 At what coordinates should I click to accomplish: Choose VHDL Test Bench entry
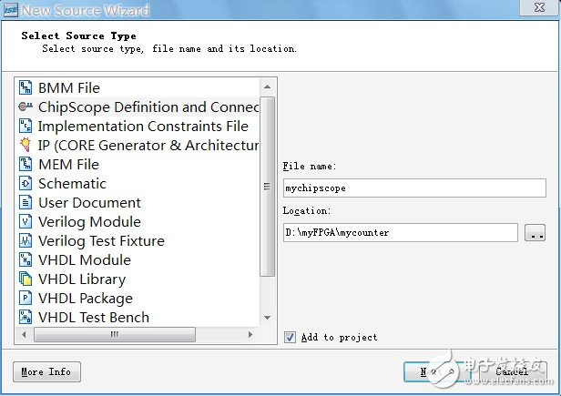(93, 318)
